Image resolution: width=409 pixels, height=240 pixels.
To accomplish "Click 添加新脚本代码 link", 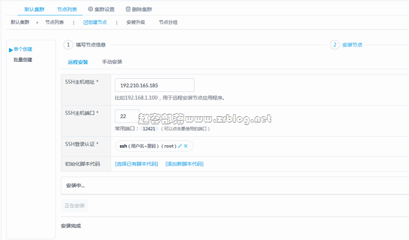I will 184,164.
